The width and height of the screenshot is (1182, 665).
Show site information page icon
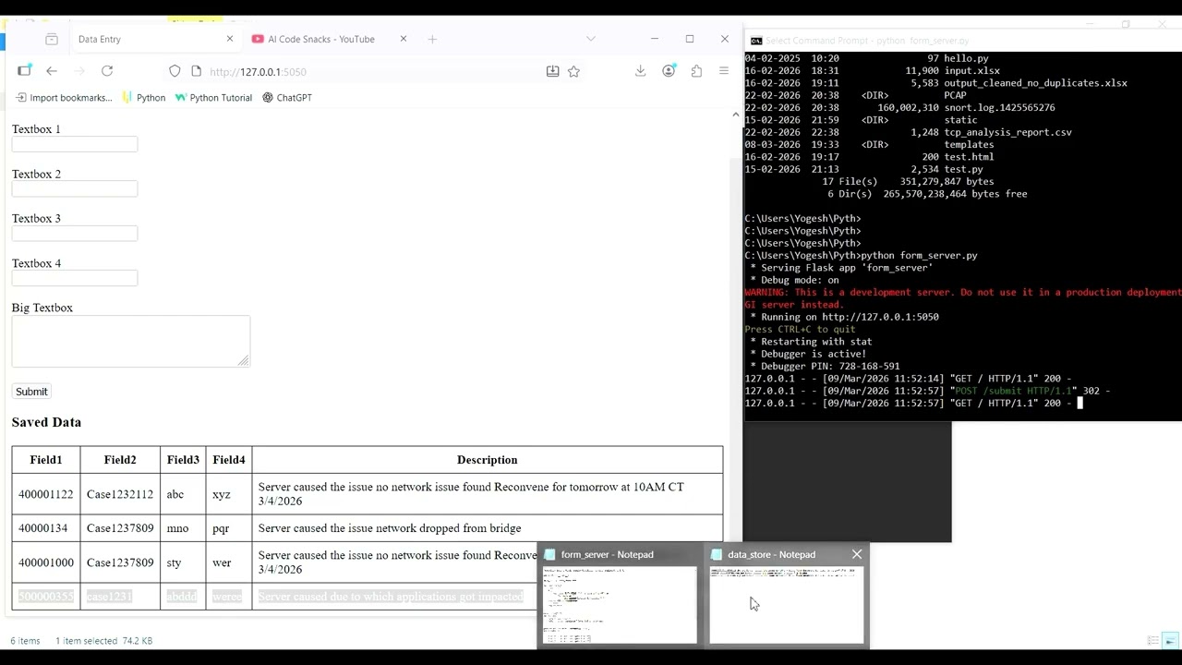point(196,71)
